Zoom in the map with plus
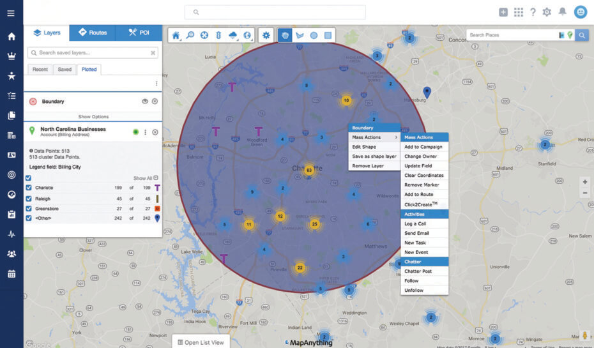The height and width of the screenshot is (348, 594). (x=585, y=182)
